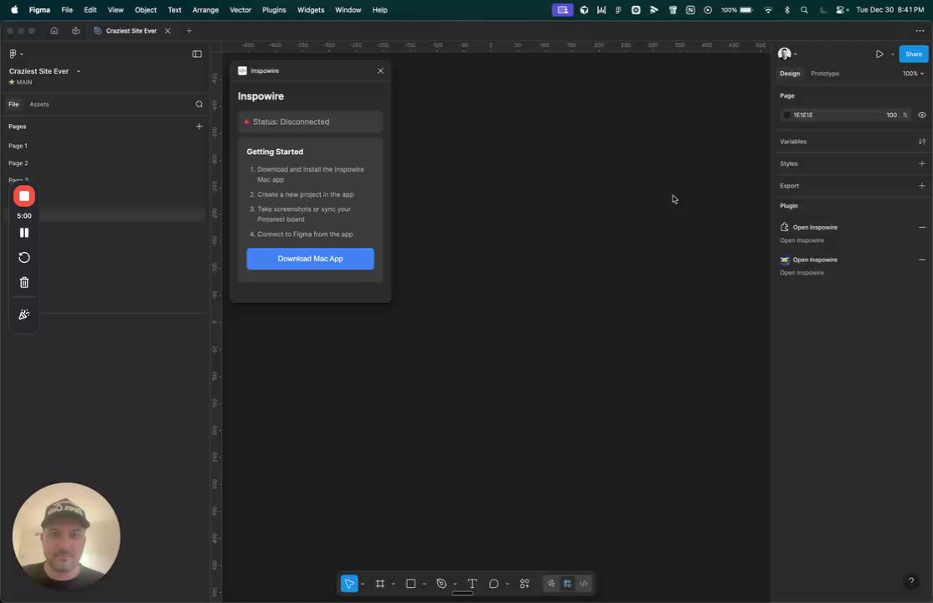
Task: Open the Vector menu
Action: click(x=240, y=10)
